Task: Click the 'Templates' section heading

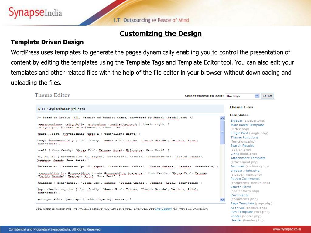Action: point(239,115)
